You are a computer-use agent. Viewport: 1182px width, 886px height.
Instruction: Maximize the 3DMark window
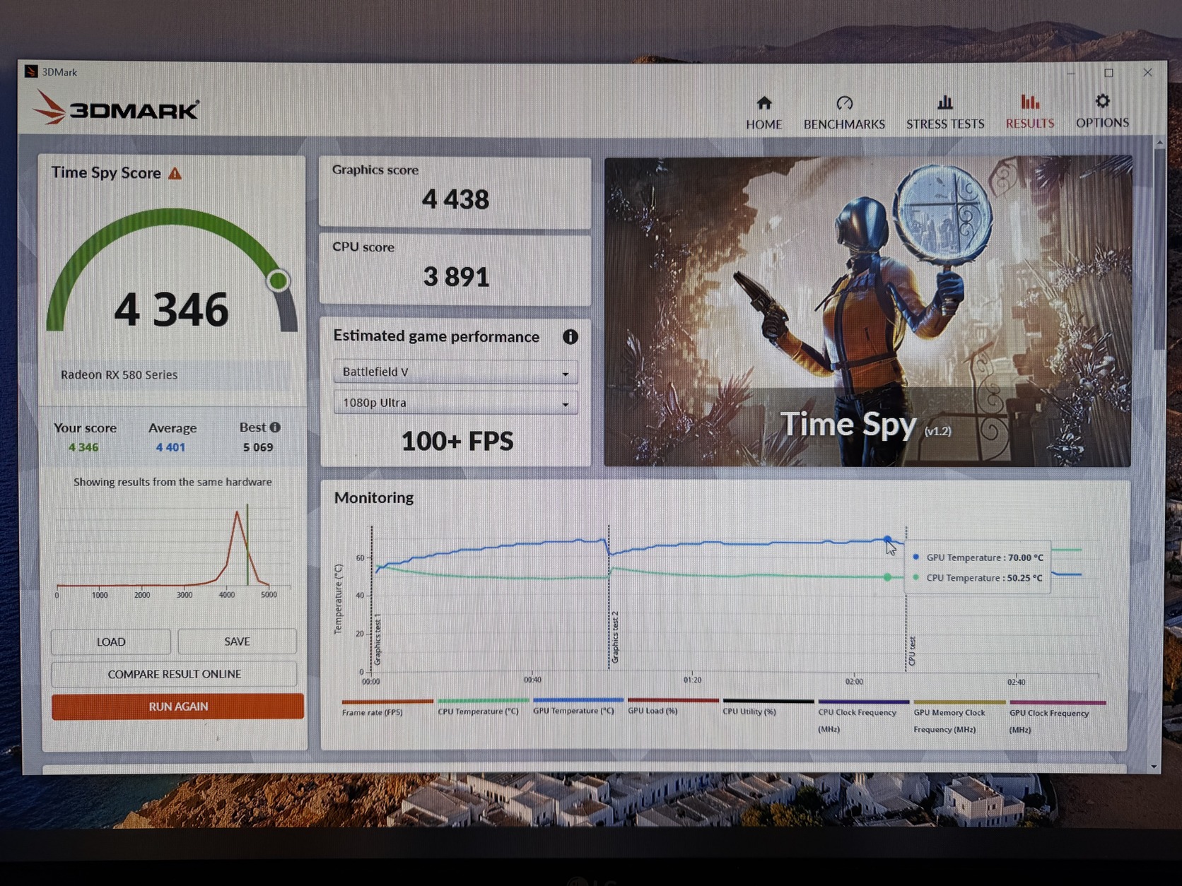pos(1108,73)
